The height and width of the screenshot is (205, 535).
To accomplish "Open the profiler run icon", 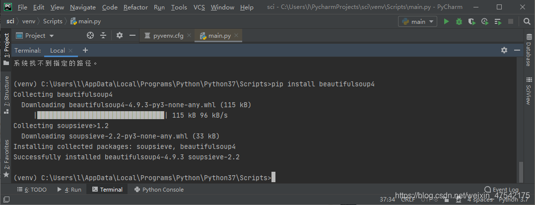I will click(x=485, y=21).
